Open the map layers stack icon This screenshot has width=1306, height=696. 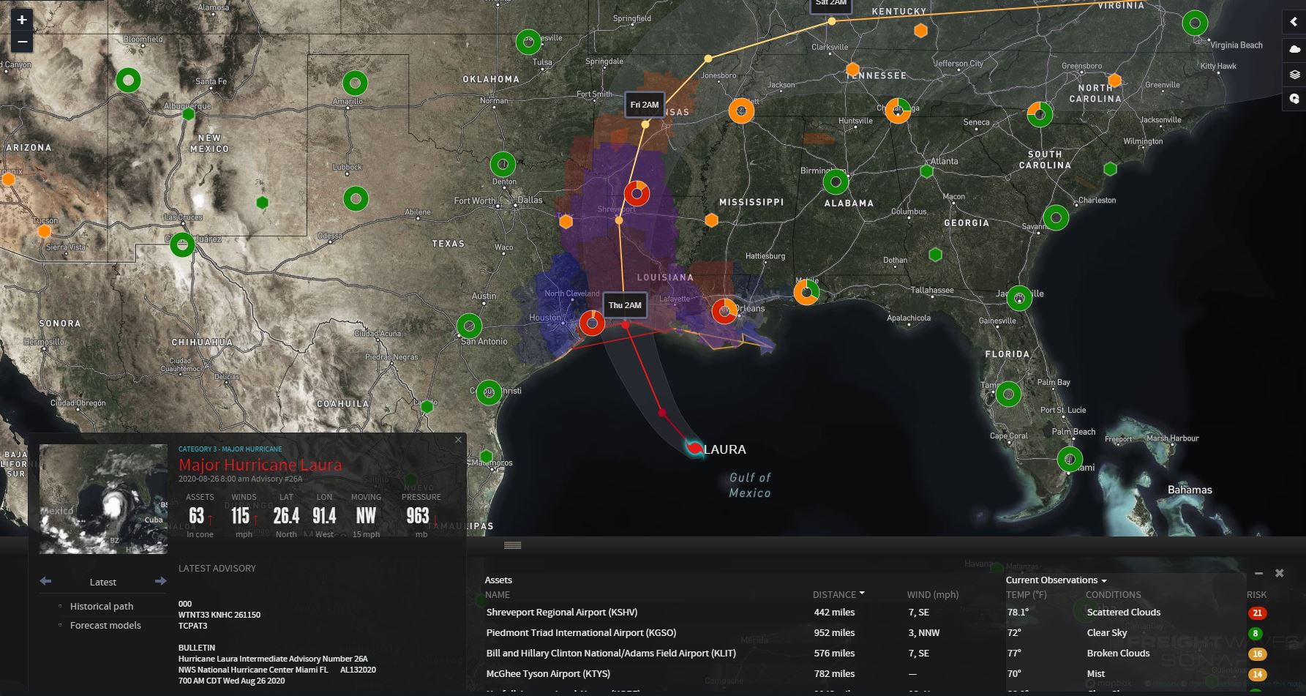1294,74
